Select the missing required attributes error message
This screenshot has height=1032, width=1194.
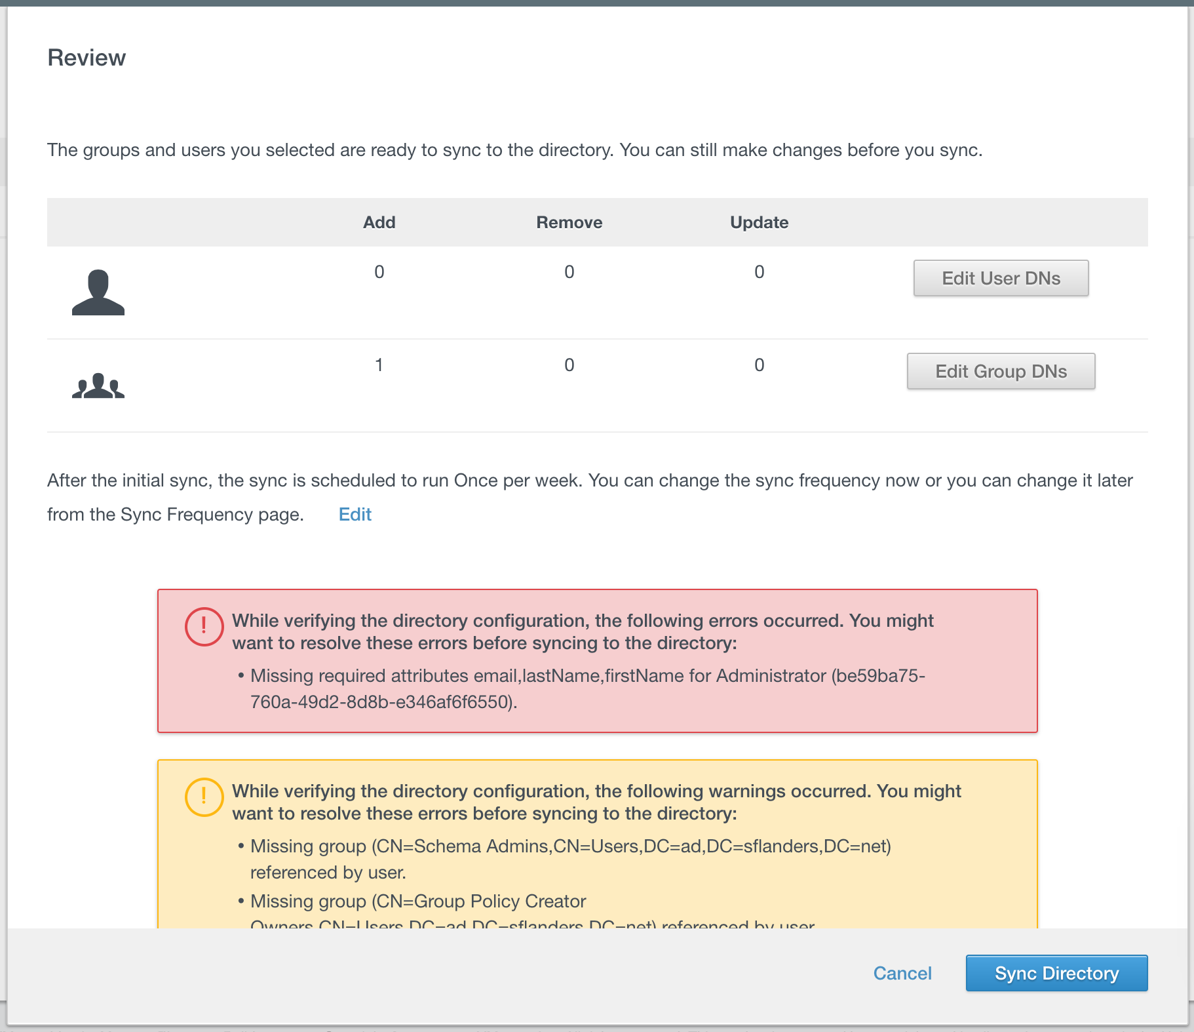pos(587,688)
